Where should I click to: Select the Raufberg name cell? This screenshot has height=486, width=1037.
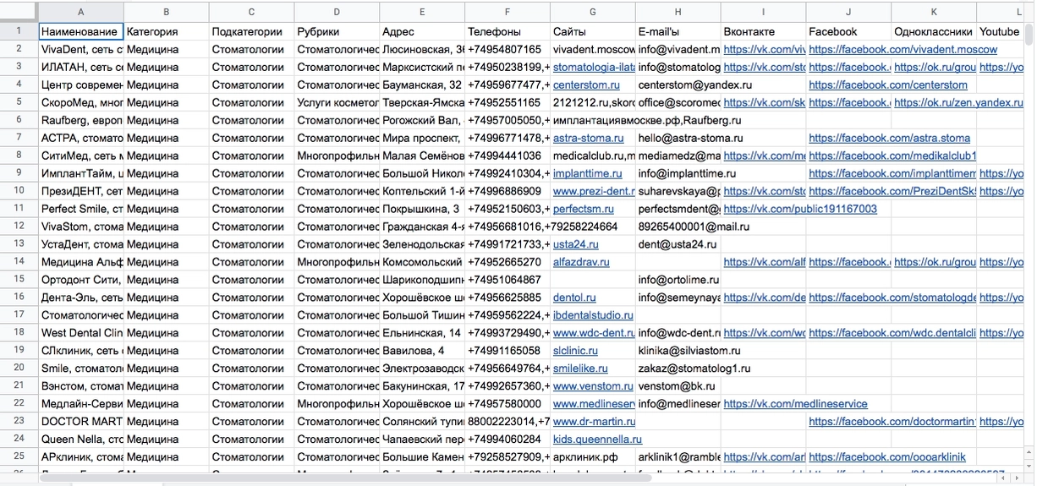(81, 120)
